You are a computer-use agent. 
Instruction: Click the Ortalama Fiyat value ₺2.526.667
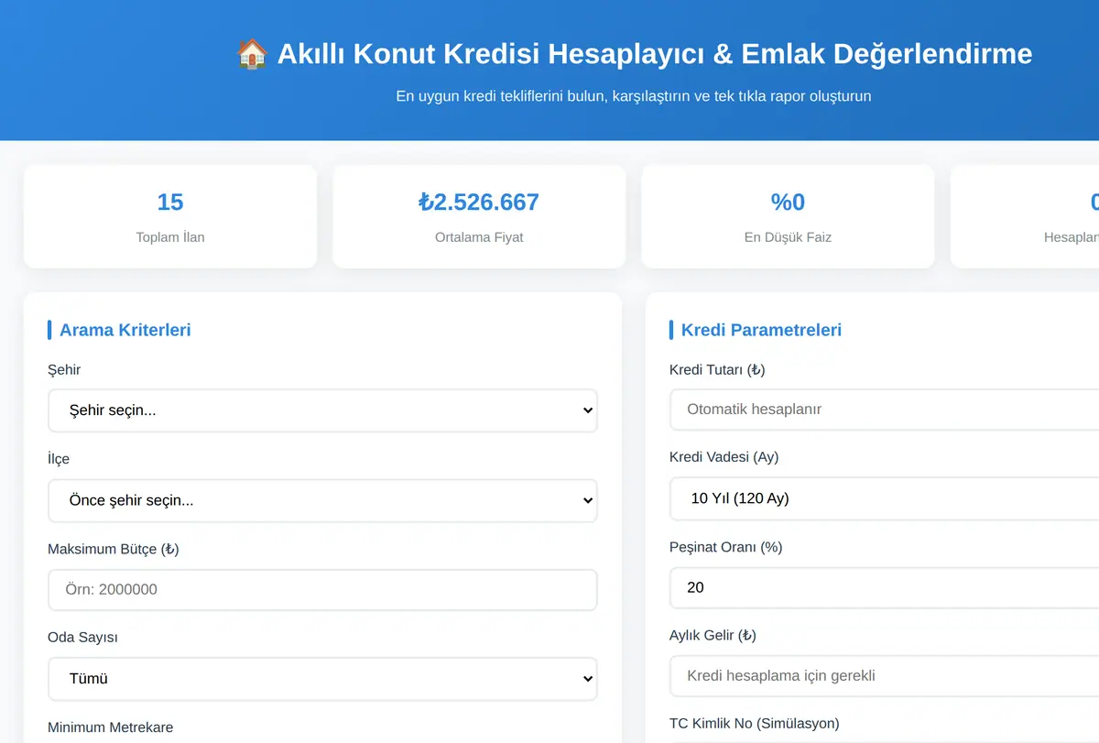tap(479, 202)
